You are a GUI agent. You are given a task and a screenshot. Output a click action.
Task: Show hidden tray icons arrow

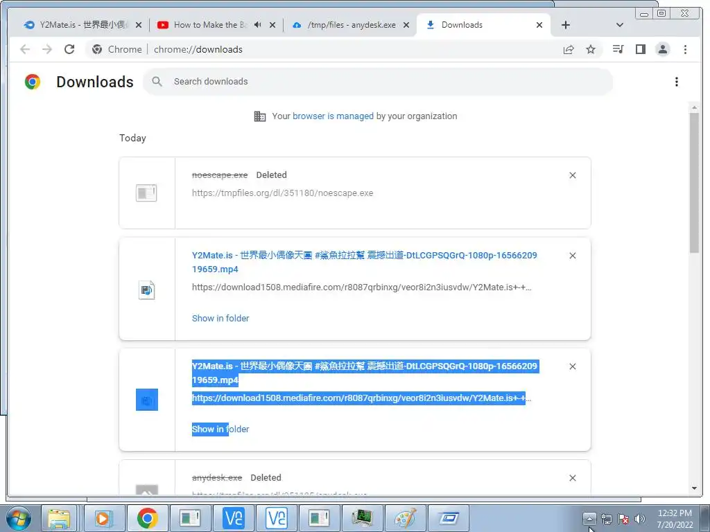pyautogui.click(x=589, y=519)
